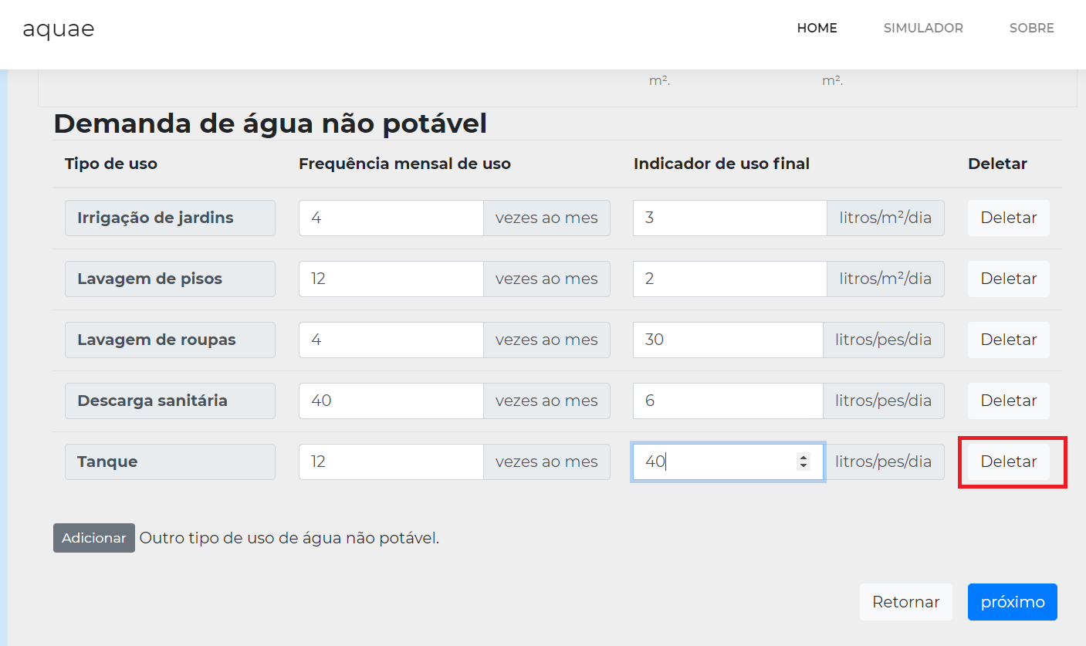Delete the Irrigação de jardins row
The width and height of the screenshot is (1086, 646).
pos(1008,218)
